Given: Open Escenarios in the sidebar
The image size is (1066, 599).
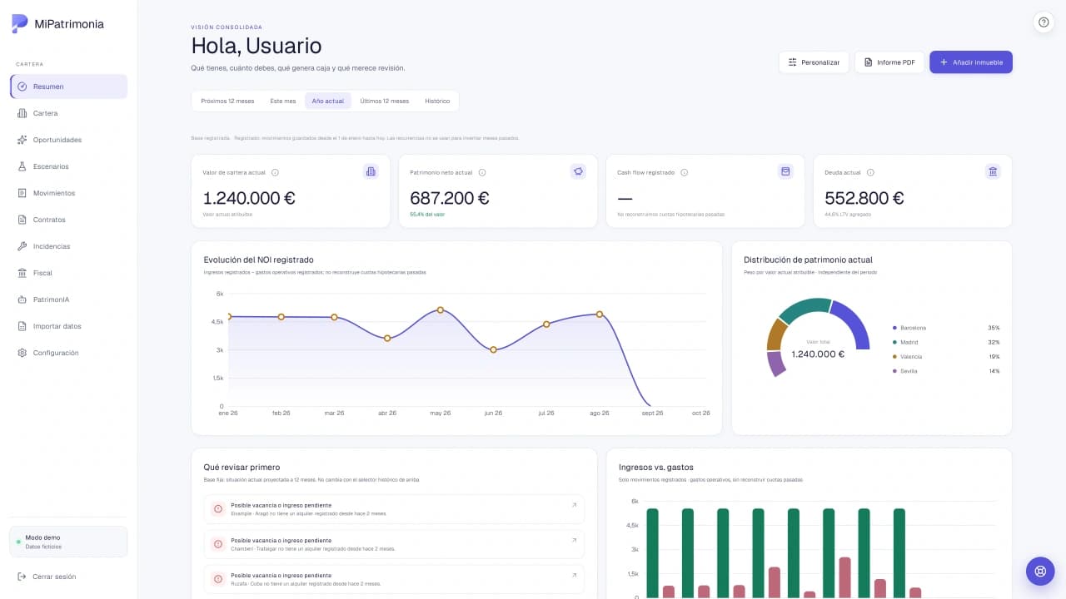Looking at the screenshot, I should click(68, 166).
